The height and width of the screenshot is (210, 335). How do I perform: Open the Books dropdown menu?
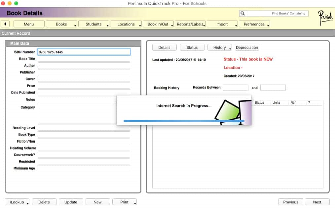click(61, 24)
